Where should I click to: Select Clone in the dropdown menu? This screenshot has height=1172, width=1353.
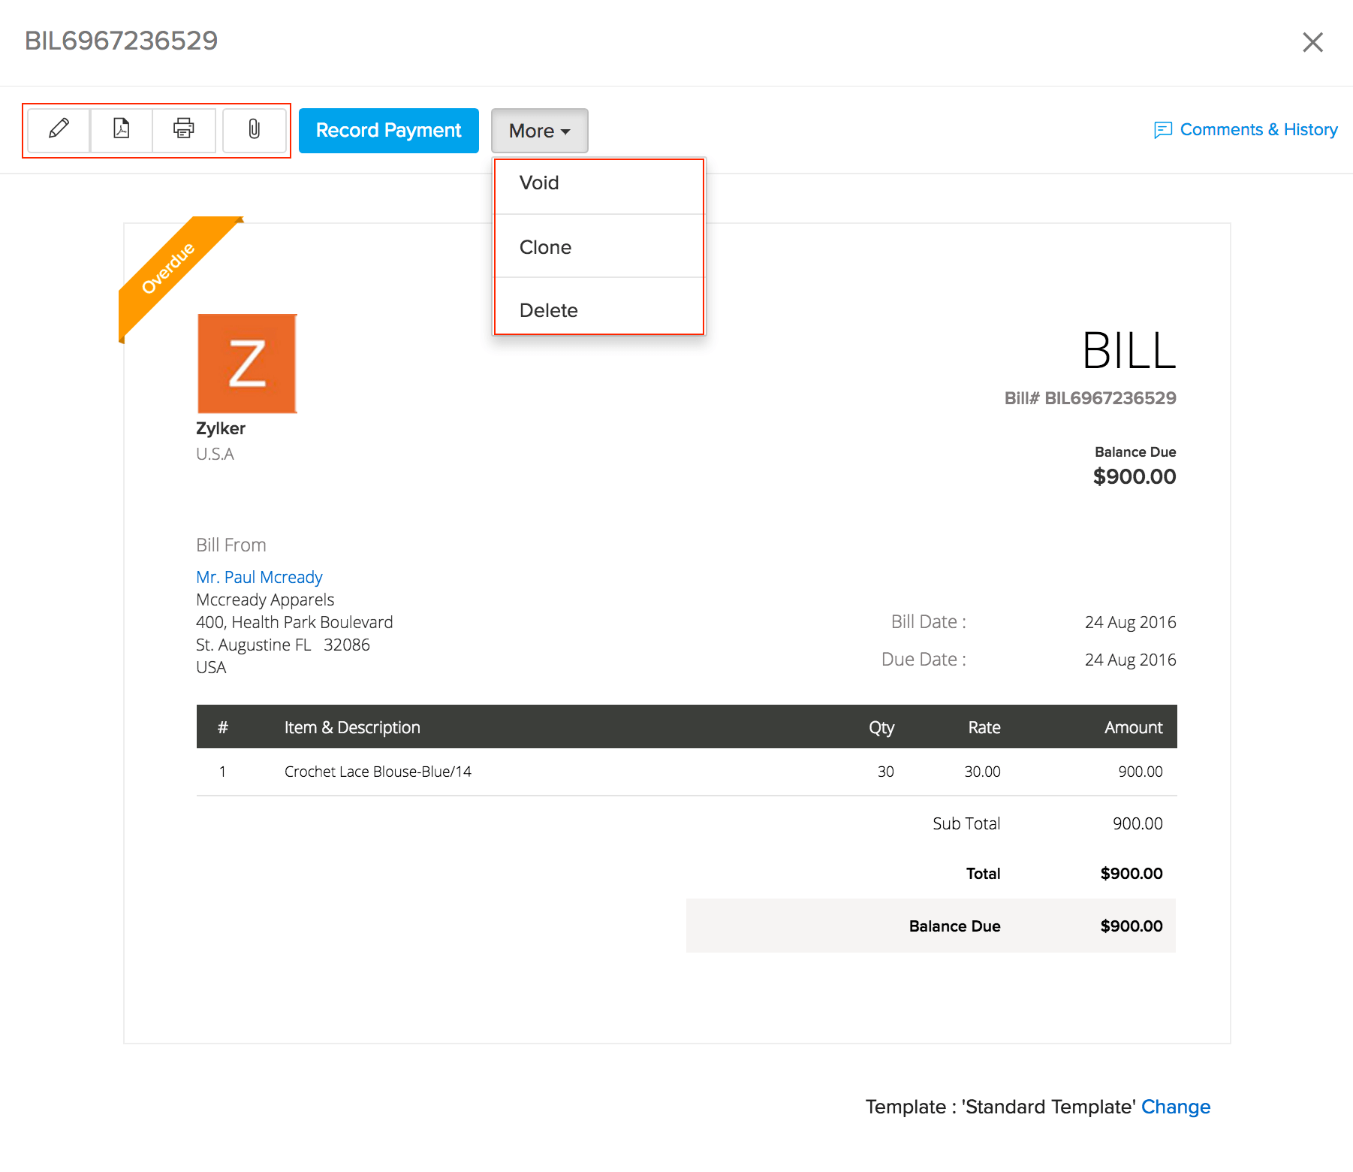[545, 247]
